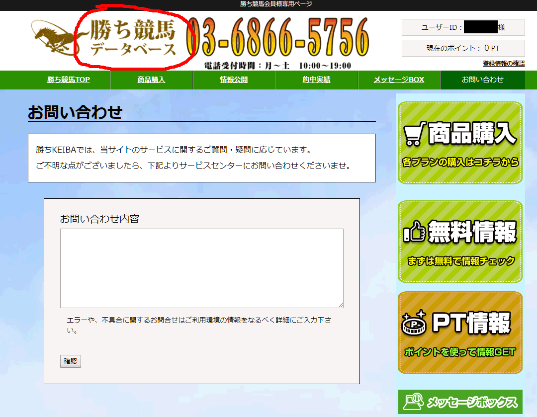
Task: Click まずは無料で情報チェック banner text
Action: coord(460,260)
